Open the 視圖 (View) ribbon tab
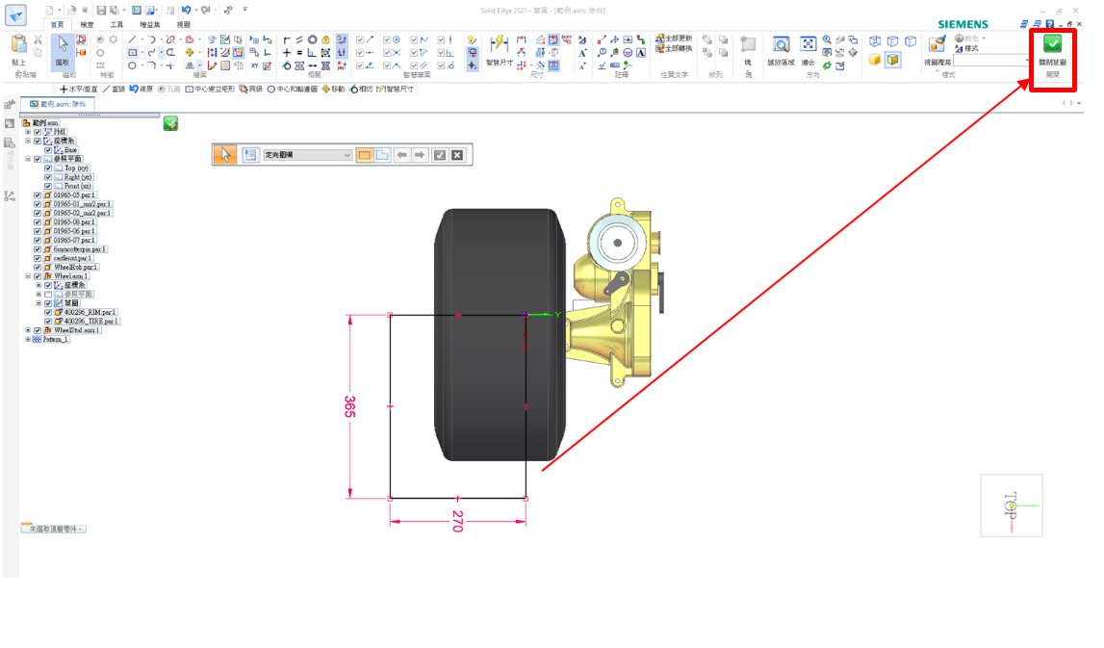The width and height of the screenshot is (1104, 648). click(x=184, y=25)
